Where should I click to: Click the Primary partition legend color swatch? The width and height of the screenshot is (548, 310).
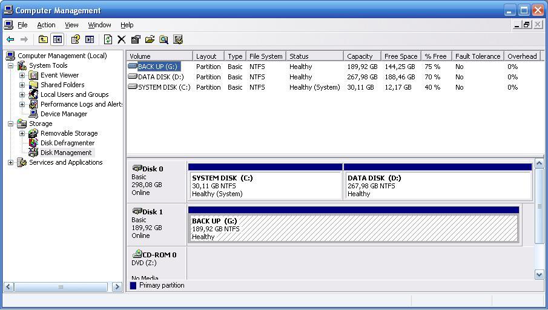(x=133, y=286)
